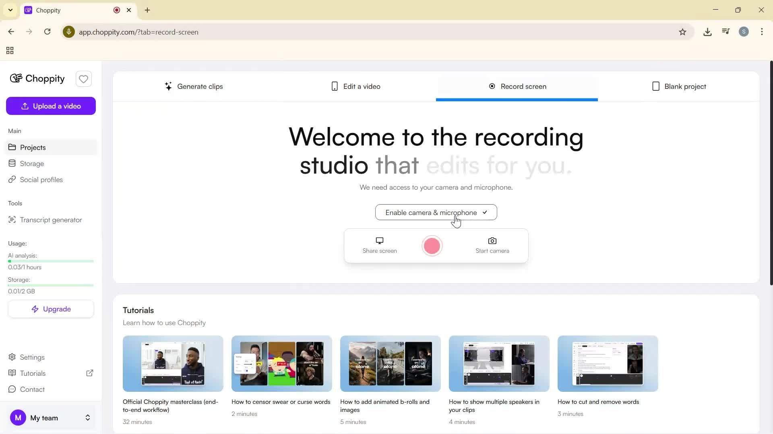Open the browser tab search chevron

coord(10,10)
